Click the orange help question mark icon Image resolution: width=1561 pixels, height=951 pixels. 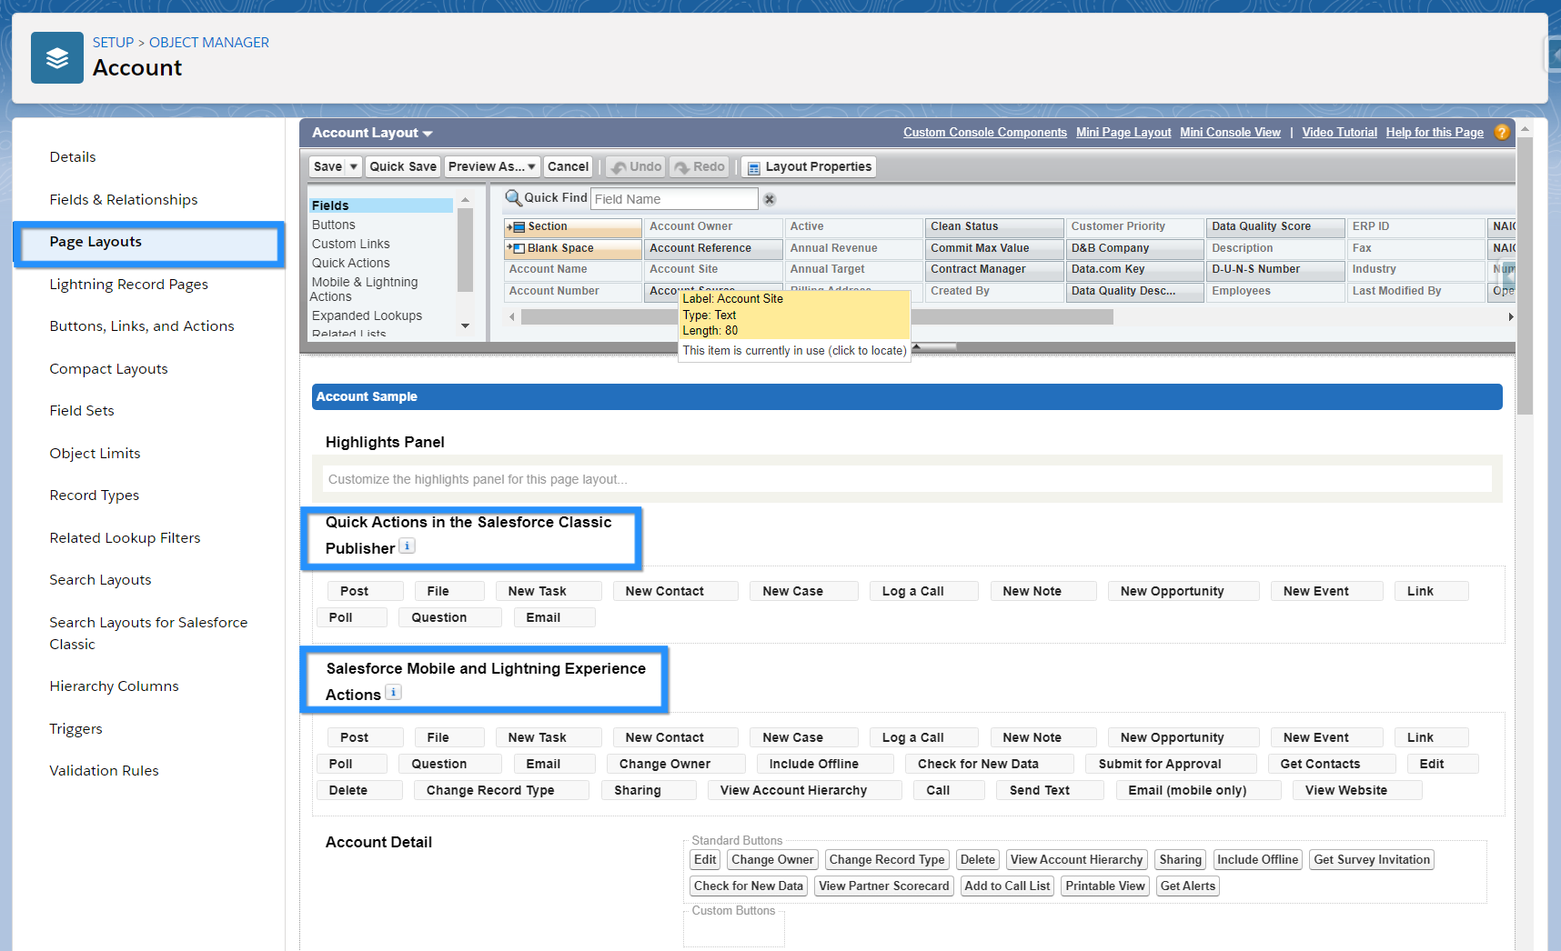tap(1502, 133)
